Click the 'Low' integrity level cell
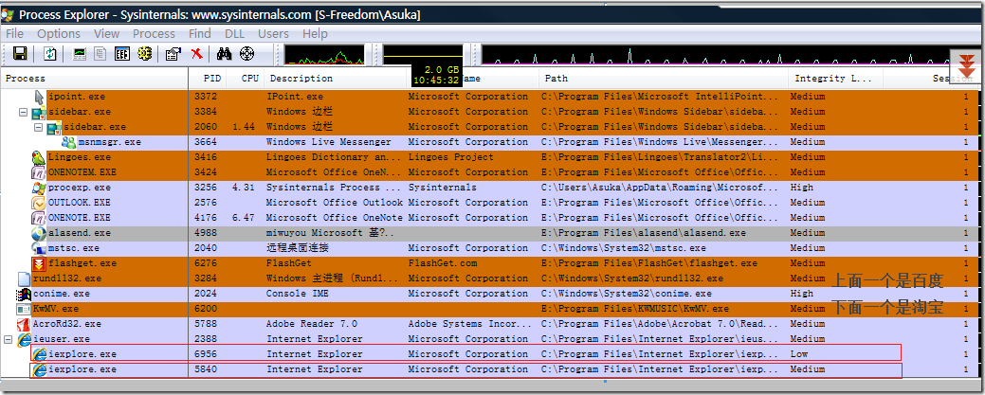Screen dimensions: 985x395 799,354
